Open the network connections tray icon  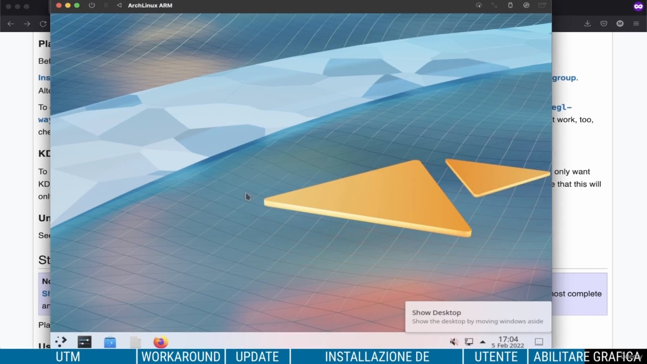469,342
